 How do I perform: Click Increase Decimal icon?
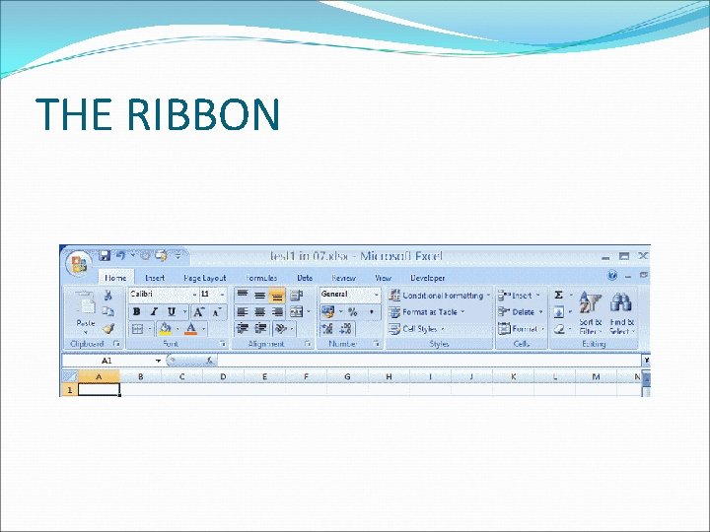327,329
